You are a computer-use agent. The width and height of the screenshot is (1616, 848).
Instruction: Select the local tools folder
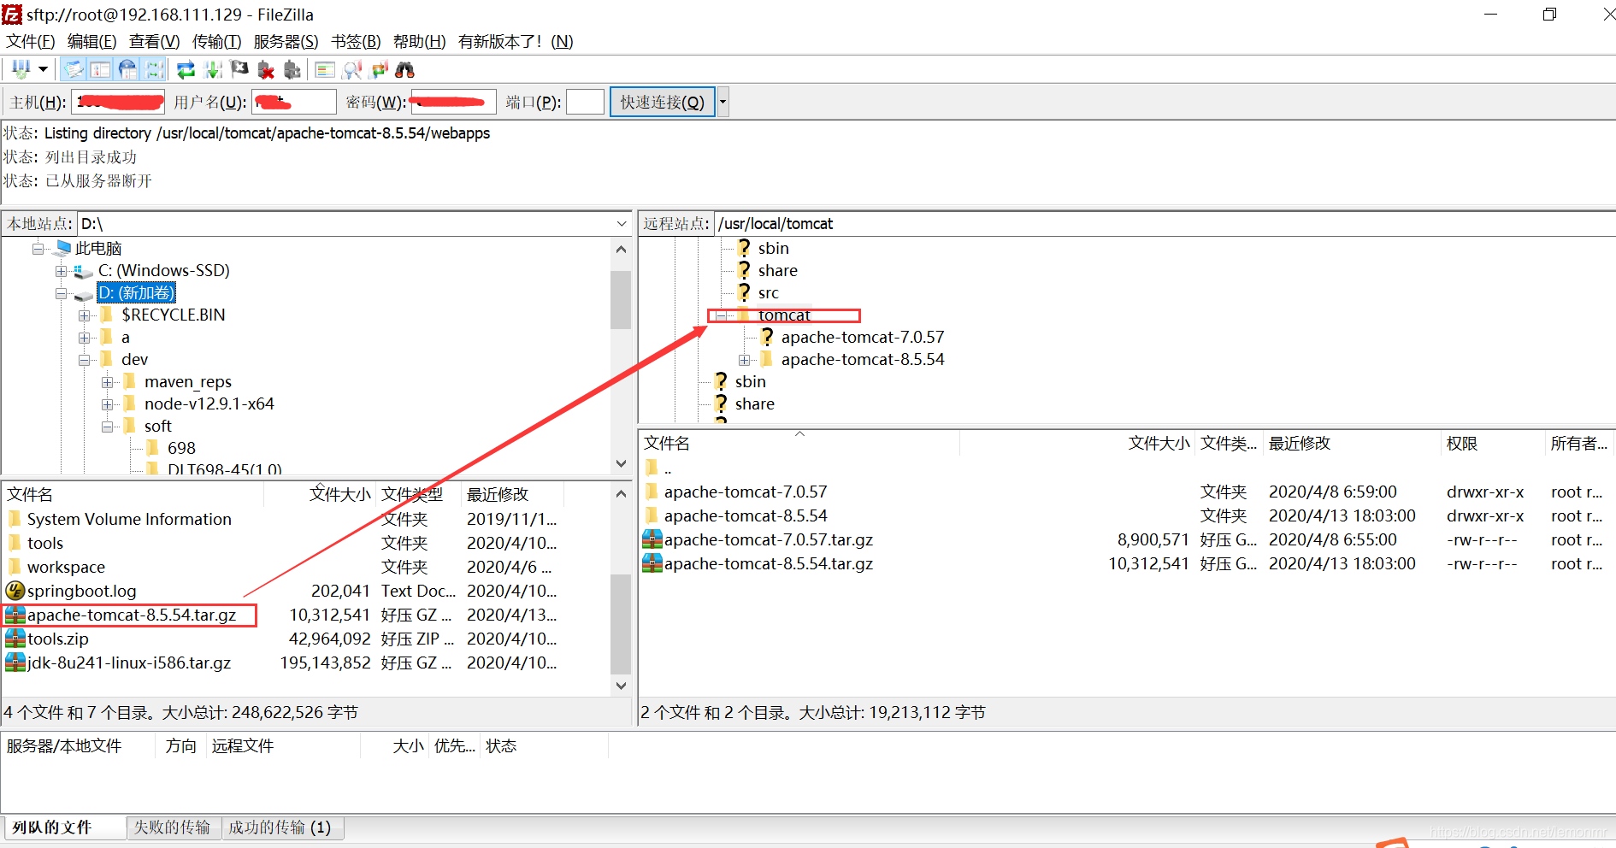coord(45,543)
